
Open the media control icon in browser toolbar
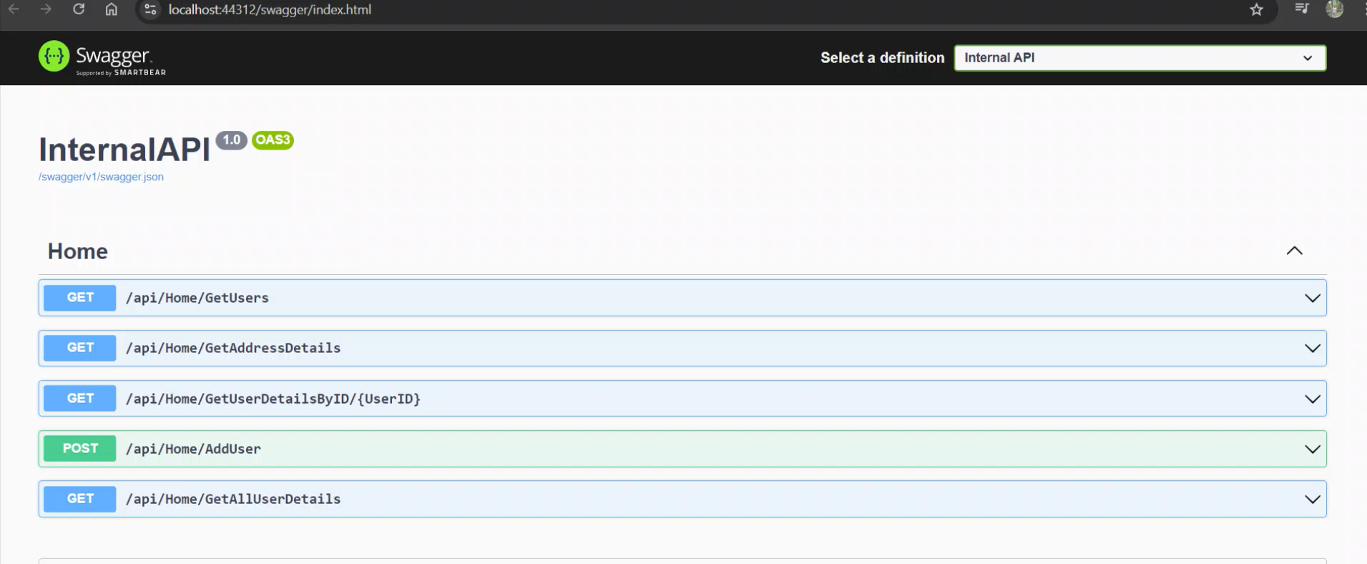point(1301,9)
